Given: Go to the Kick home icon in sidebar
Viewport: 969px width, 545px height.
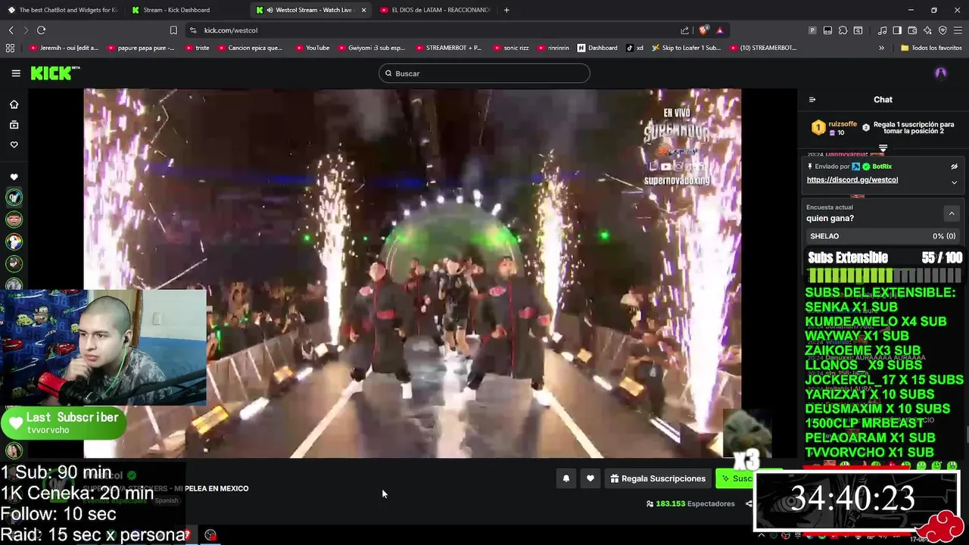Looking at the screenshot, I should 14,104.
